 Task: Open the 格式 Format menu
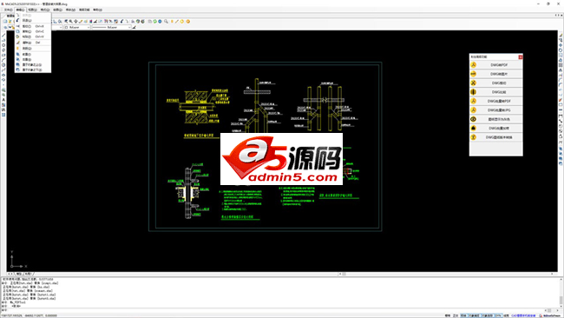pos(45,10)
